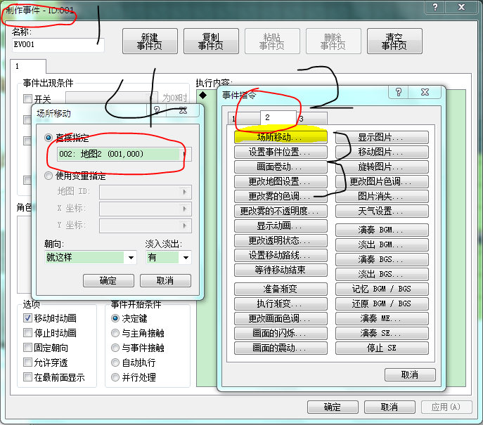Screen dimensions: 483x425
Task: Click the 停止 SE command button
Action: 382,348
